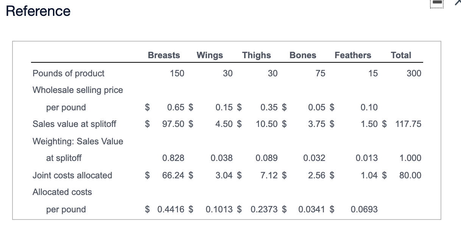The image size is (461, 232).
Task: Select the Wings column header
Action: point(209,55)
